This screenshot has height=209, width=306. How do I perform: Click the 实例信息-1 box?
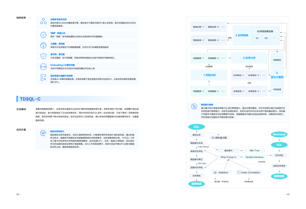239,91
